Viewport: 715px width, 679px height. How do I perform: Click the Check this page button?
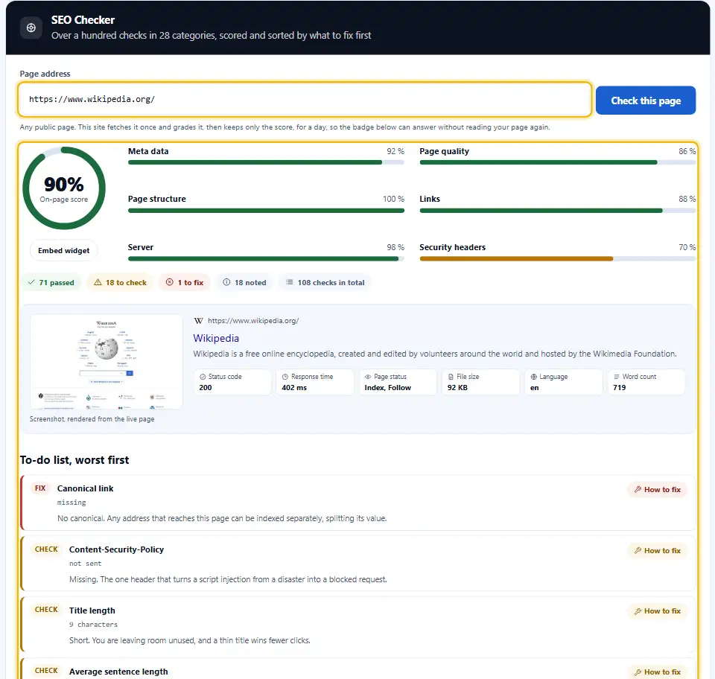tap(645, 101)
